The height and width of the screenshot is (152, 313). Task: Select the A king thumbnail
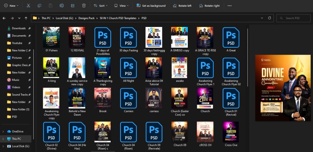51,68
